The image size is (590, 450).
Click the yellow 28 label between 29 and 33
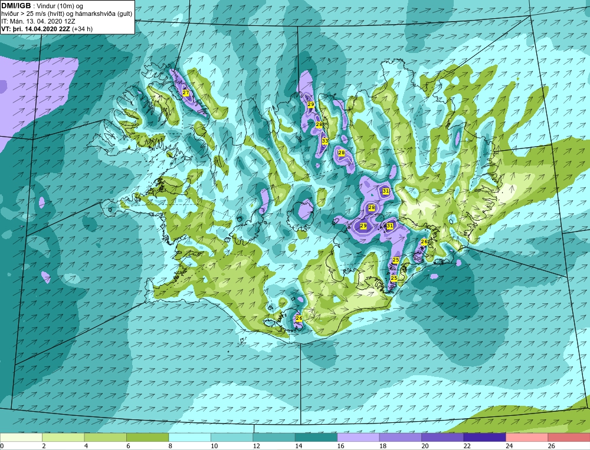click(319, 124)
